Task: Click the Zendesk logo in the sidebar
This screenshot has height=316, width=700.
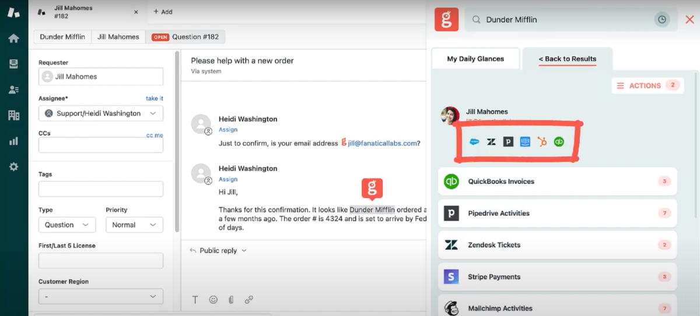Action: [x=13, y=12]
